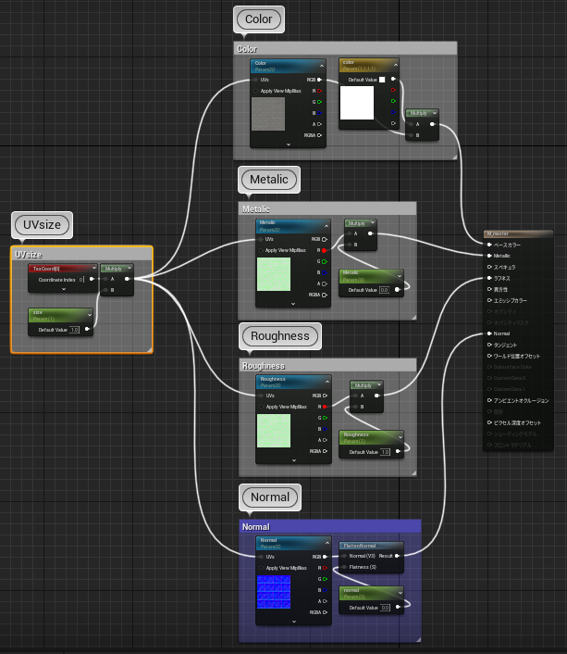
Task: Click the red R output pin on Metalic texture node
Action: point(325,250)
